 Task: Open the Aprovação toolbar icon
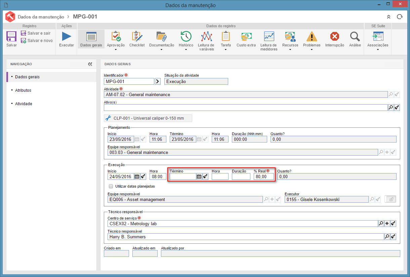(x=116, y=36)
